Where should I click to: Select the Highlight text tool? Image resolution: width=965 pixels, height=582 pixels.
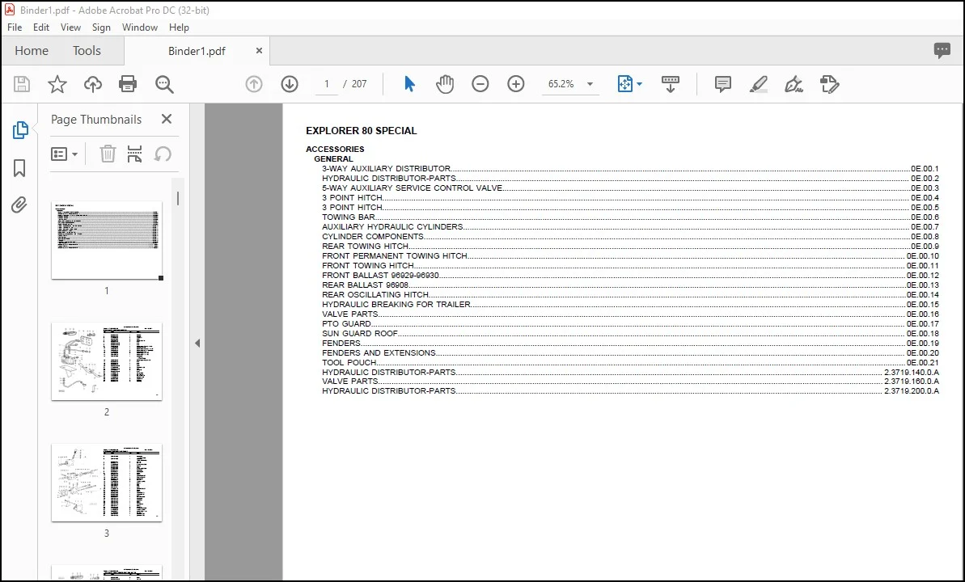tap(758, 84)
